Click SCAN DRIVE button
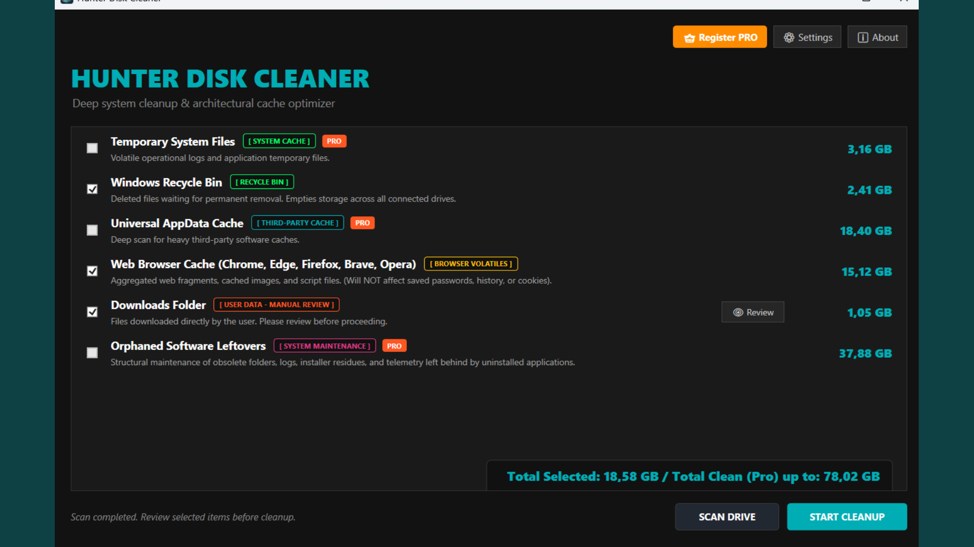 727,517
